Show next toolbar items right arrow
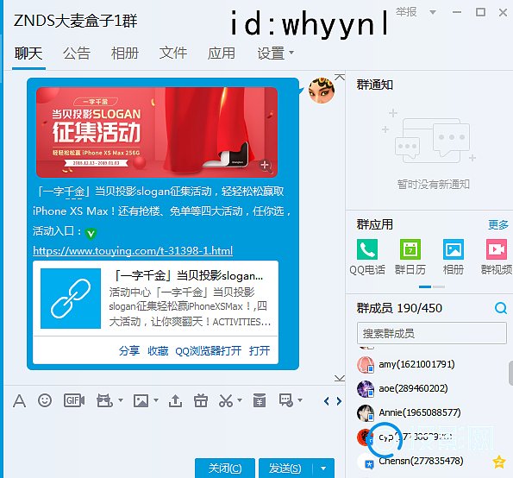Screen dimensions: 513x478 pyautogui.click(x=339, y=401)
